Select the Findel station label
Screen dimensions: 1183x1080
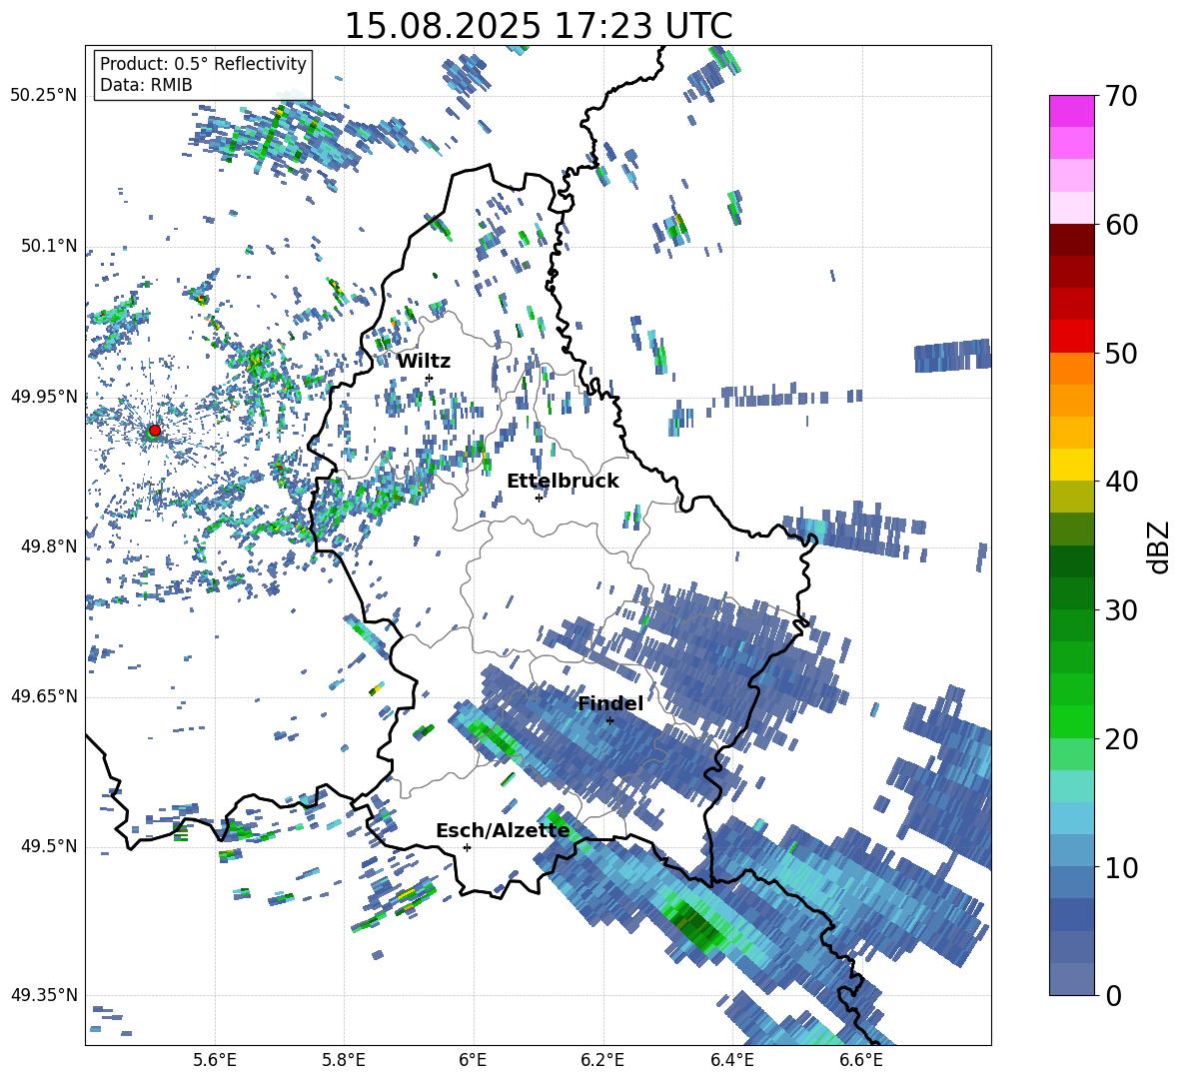coord(609,703)
